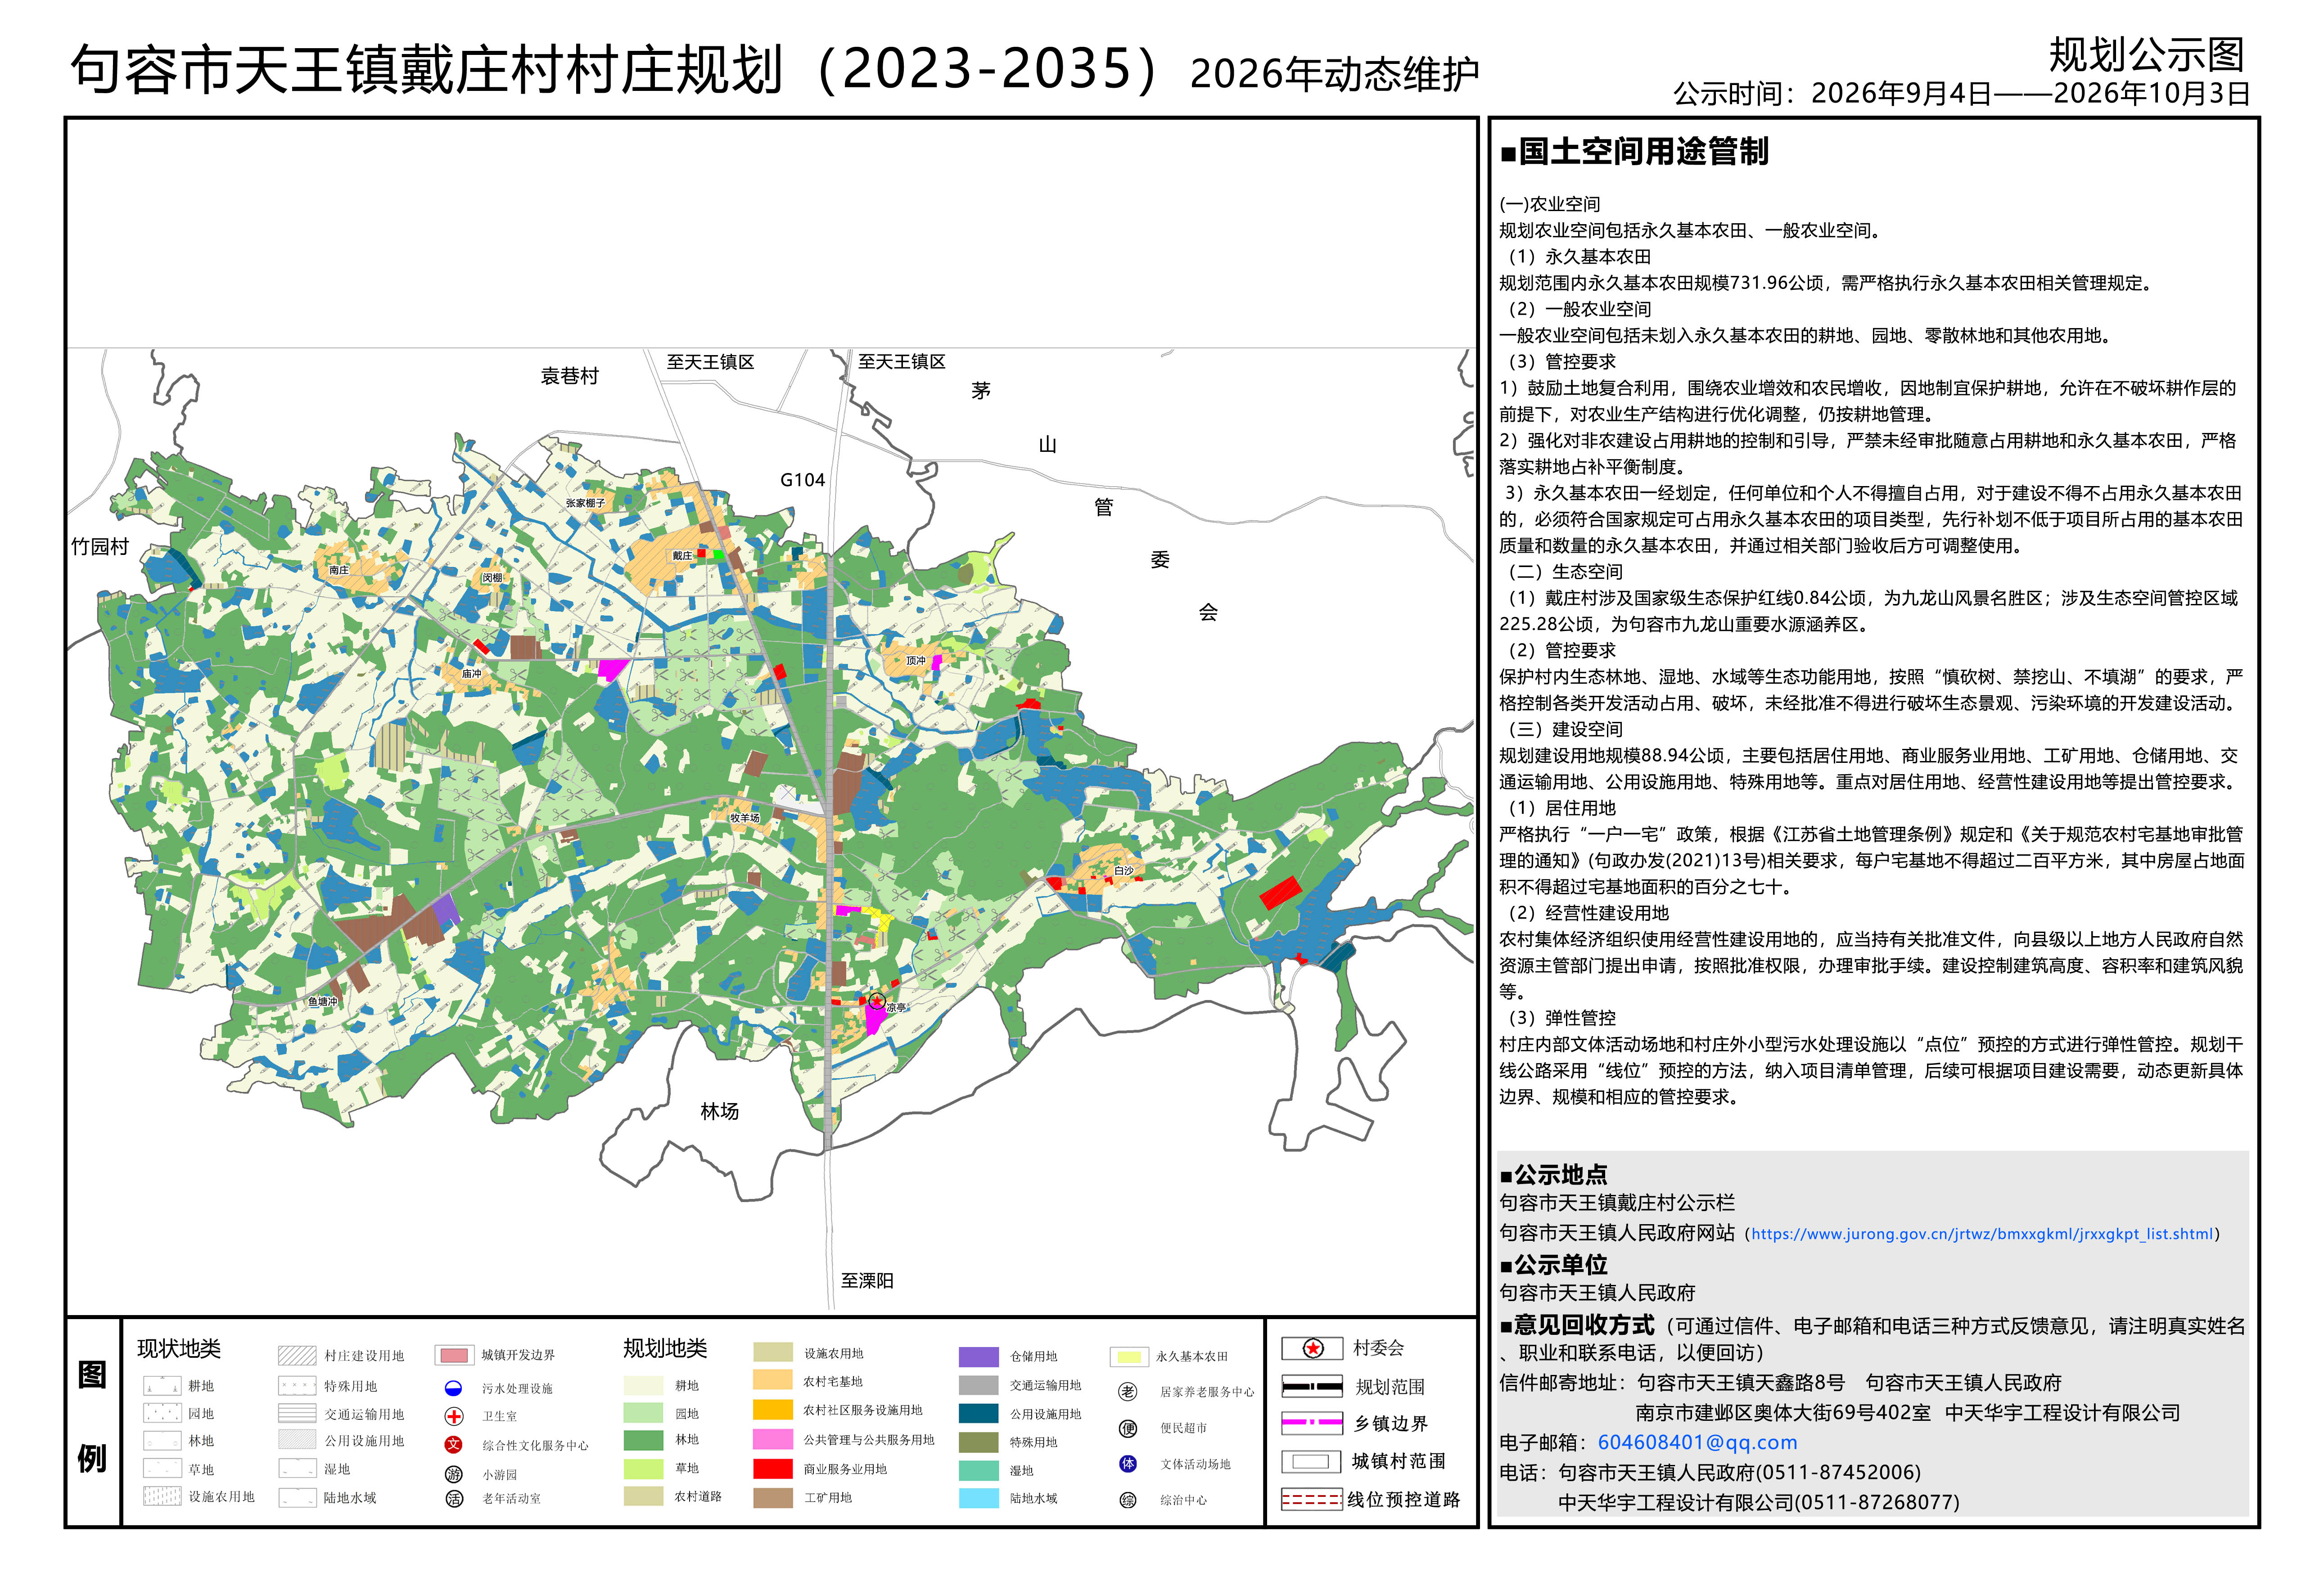Viewport: 2324px width, 1586px height.
Task: Select the red cross 卫生室 icon
Action: click(454, 1416)
